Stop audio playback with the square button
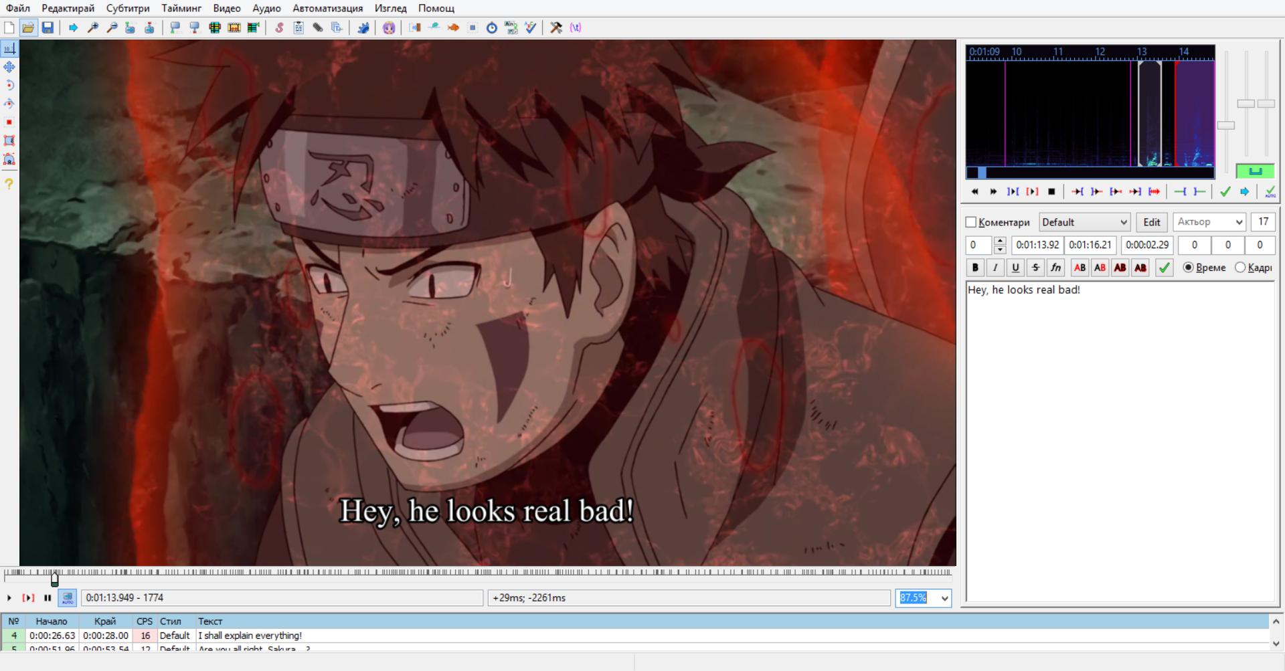The image size is (1285, 671). [1051, 192]
